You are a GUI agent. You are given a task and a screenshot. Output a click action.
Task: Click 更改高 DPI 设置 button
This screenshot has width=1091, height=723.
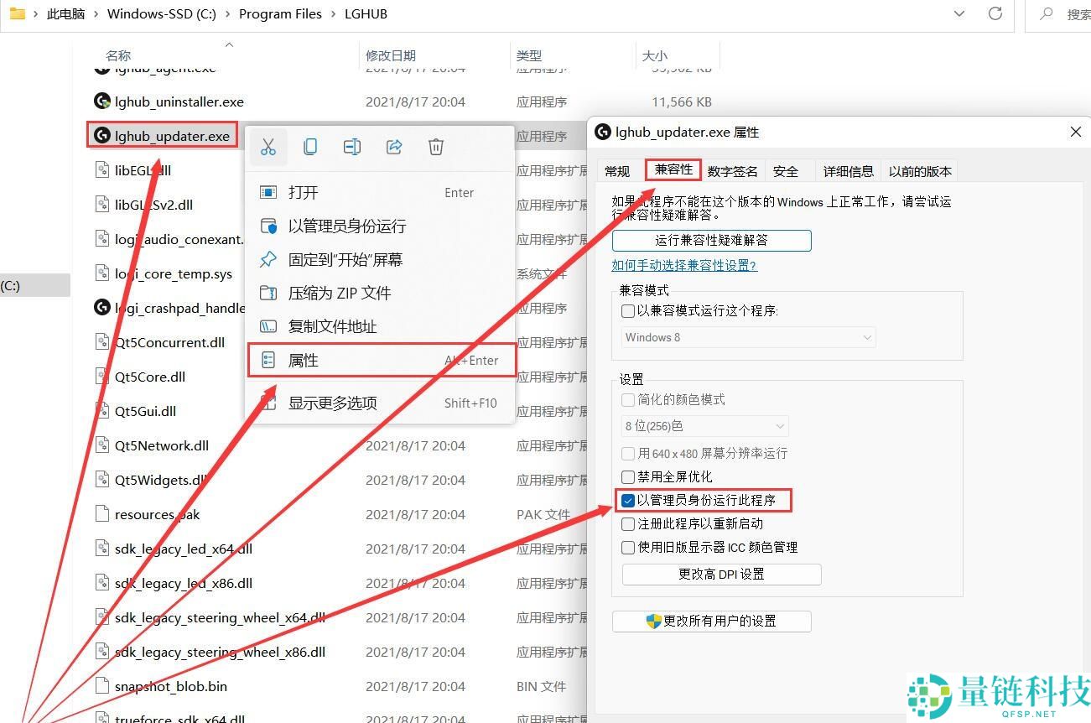coord(721,574)
